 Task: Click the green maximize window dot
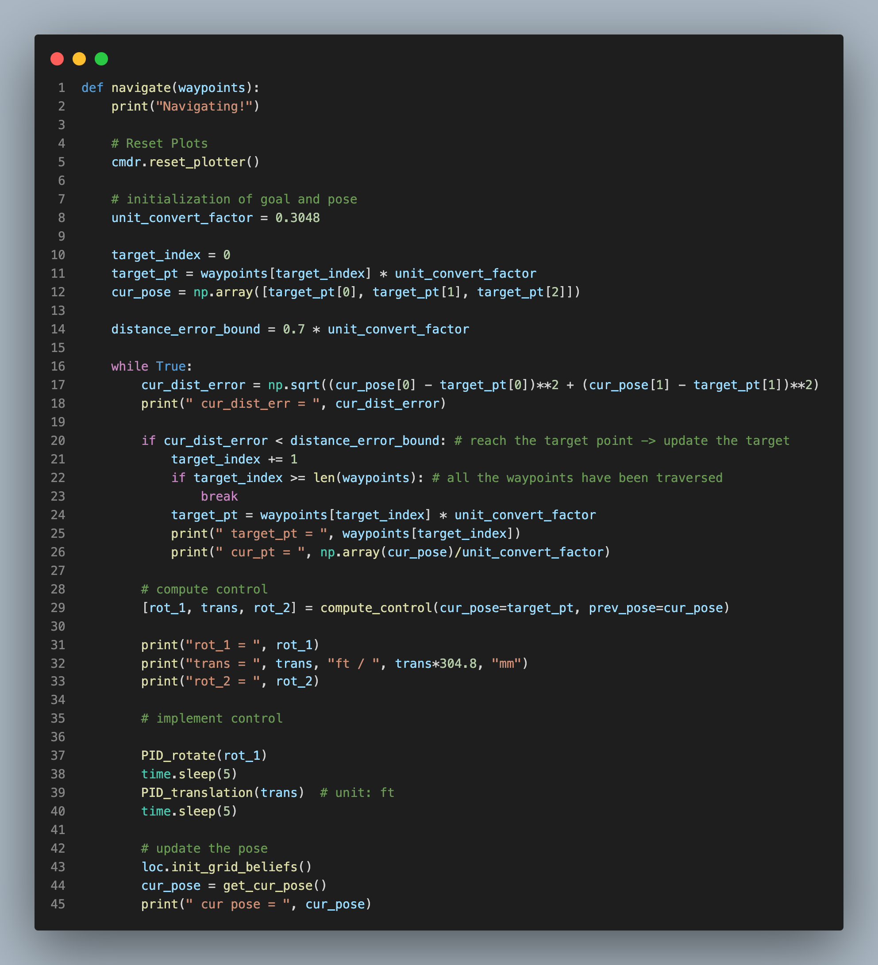point(101,59)
